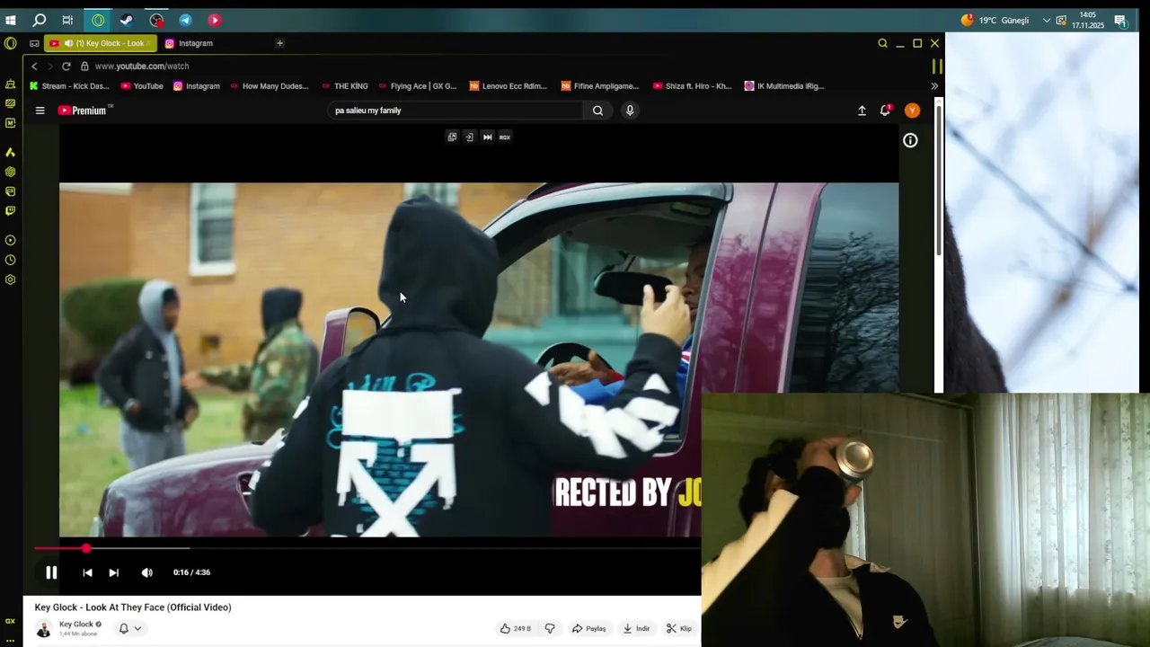
Task: Open the Instagram bookmark in the bar
Action: click(x=197, y=86)
